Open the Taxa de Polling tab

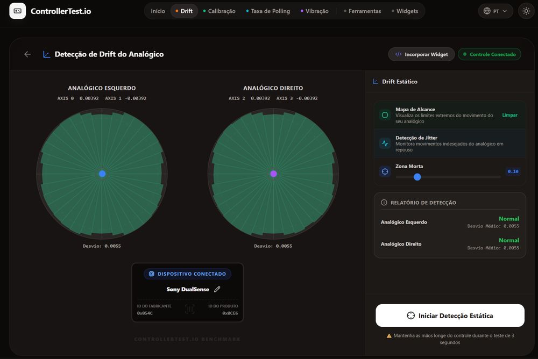268,11
